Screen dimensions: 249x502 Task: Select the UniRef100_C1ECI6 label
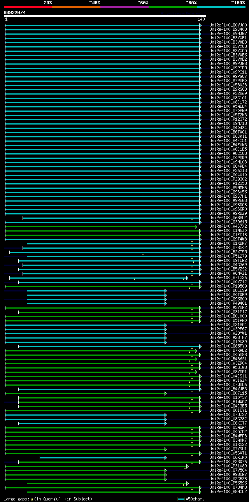point(228,235)
